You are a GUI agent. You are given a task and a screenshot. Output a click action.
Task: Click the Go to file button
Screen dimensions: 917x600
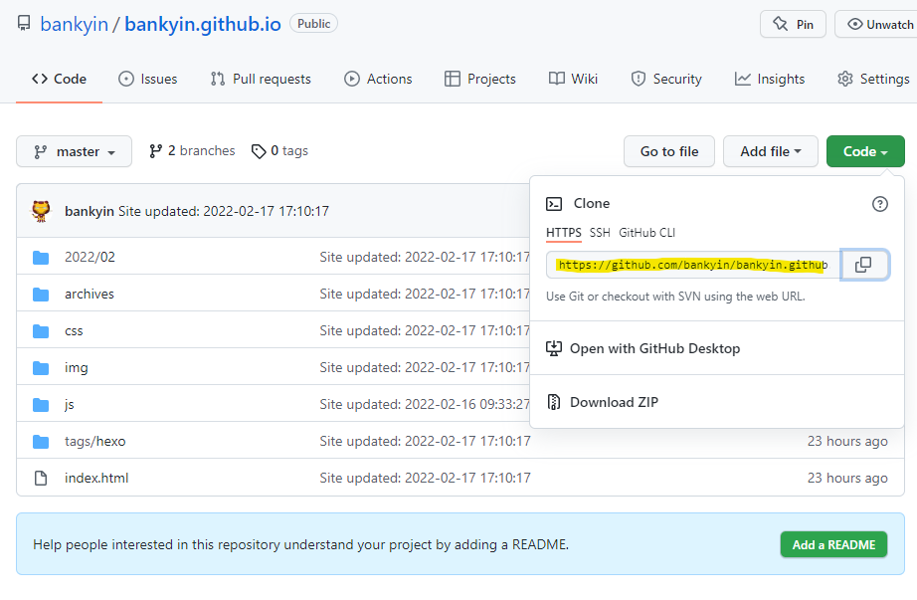tap(668, 151)
